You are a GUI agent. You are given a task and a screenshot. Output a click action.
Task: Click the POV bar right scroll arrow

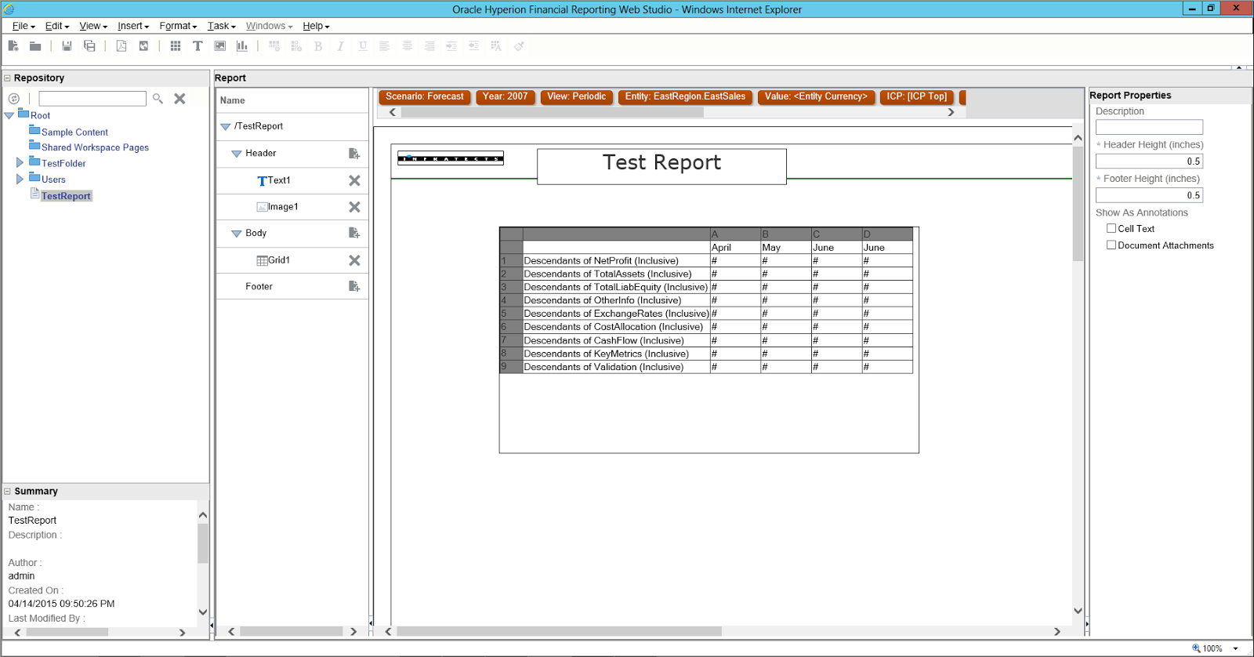point(951,112)
